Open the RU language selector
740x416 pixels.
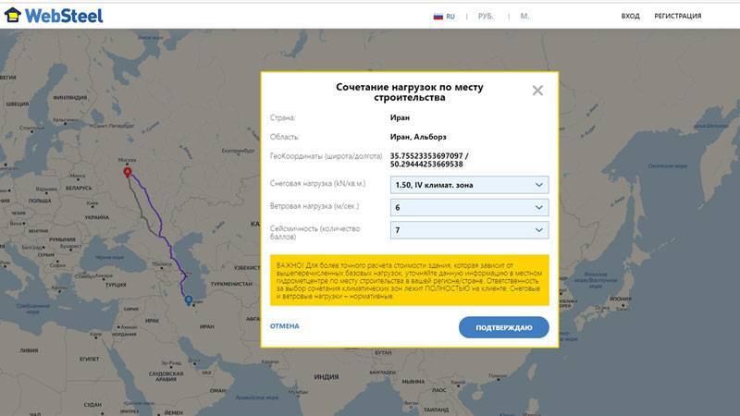(x=444, y=17)
